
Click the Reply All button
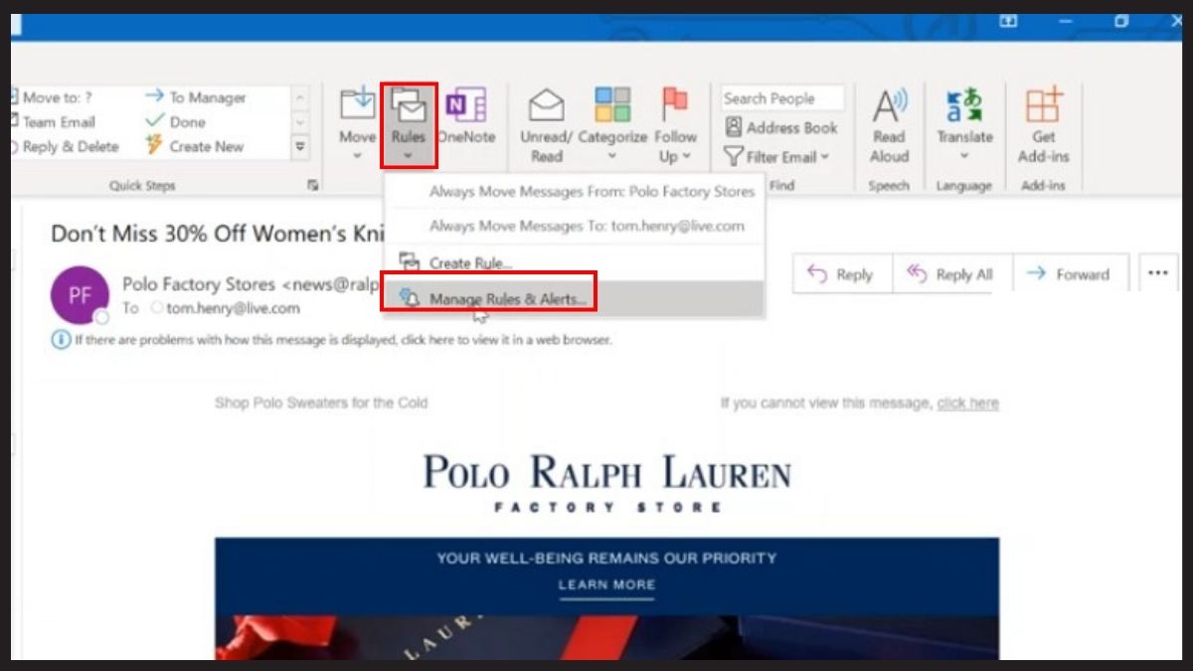pos(951,274)
